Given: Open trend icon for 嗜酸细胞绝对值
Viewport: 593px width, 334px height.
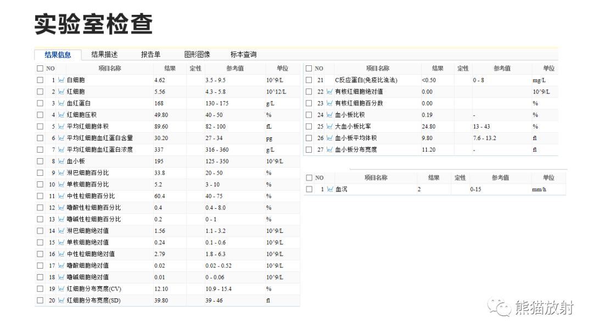Looking at the screenshot, I should pyautogui.click(x=61, y=265).
